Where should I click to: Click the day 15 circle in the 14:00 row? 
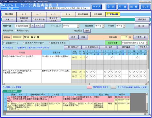click(x=137, y=58)
